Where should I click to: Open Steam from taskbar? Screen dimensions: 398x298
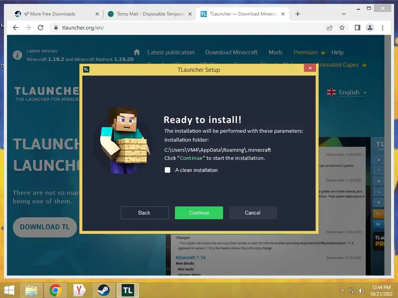103,290
